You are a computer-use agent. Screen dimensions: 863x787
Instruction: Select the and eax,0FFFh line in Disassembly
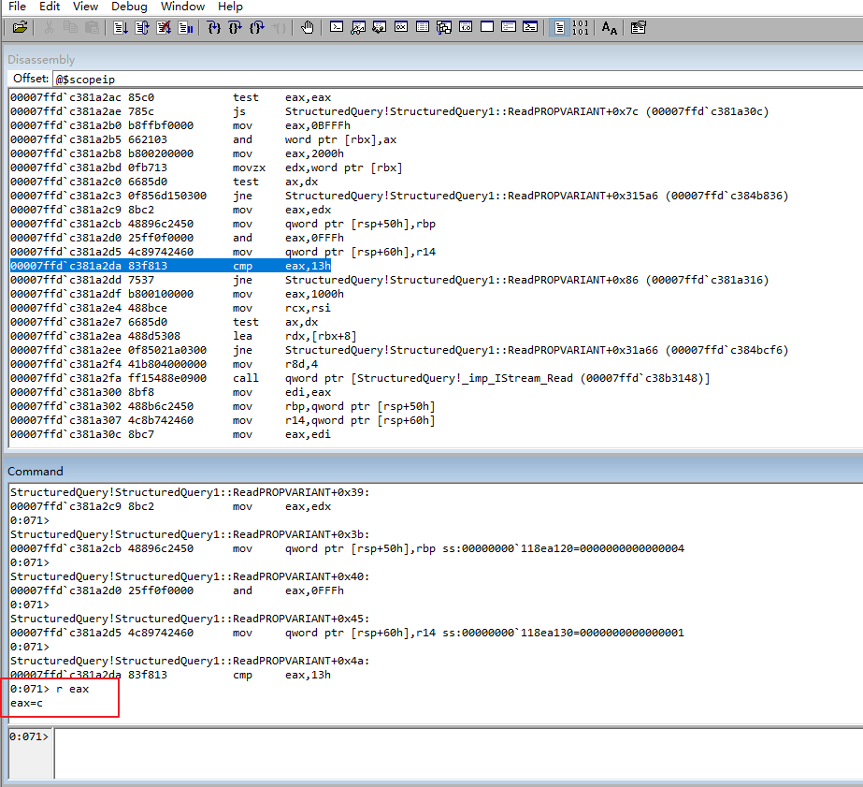point(177,238)
